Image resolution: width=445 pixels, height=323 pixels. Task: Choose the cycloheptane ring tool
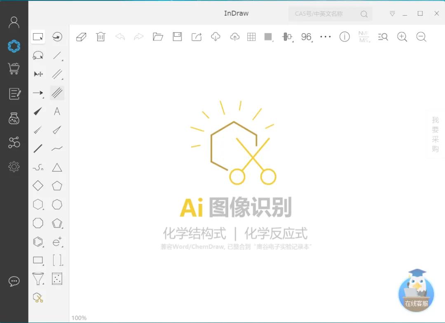pos(57,204)
